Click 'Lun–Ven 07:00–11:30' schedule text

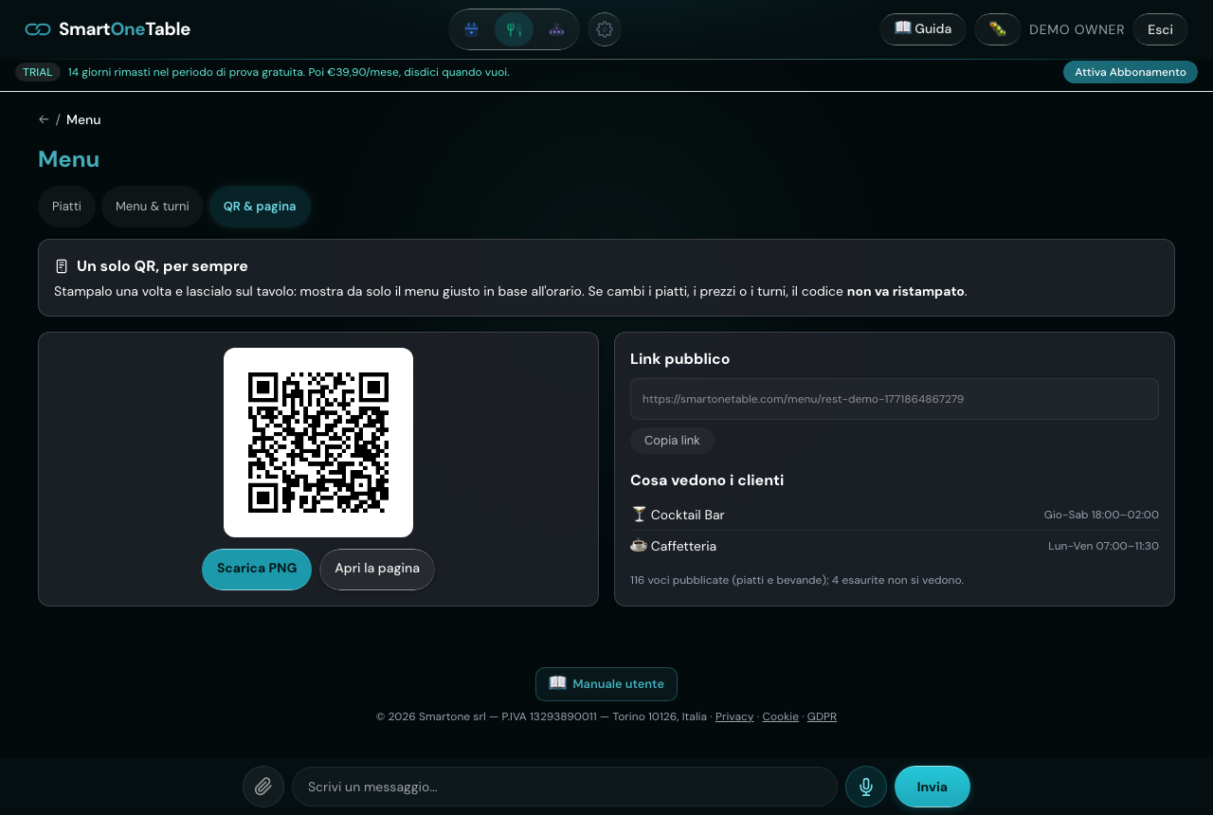click(1103, 546)
